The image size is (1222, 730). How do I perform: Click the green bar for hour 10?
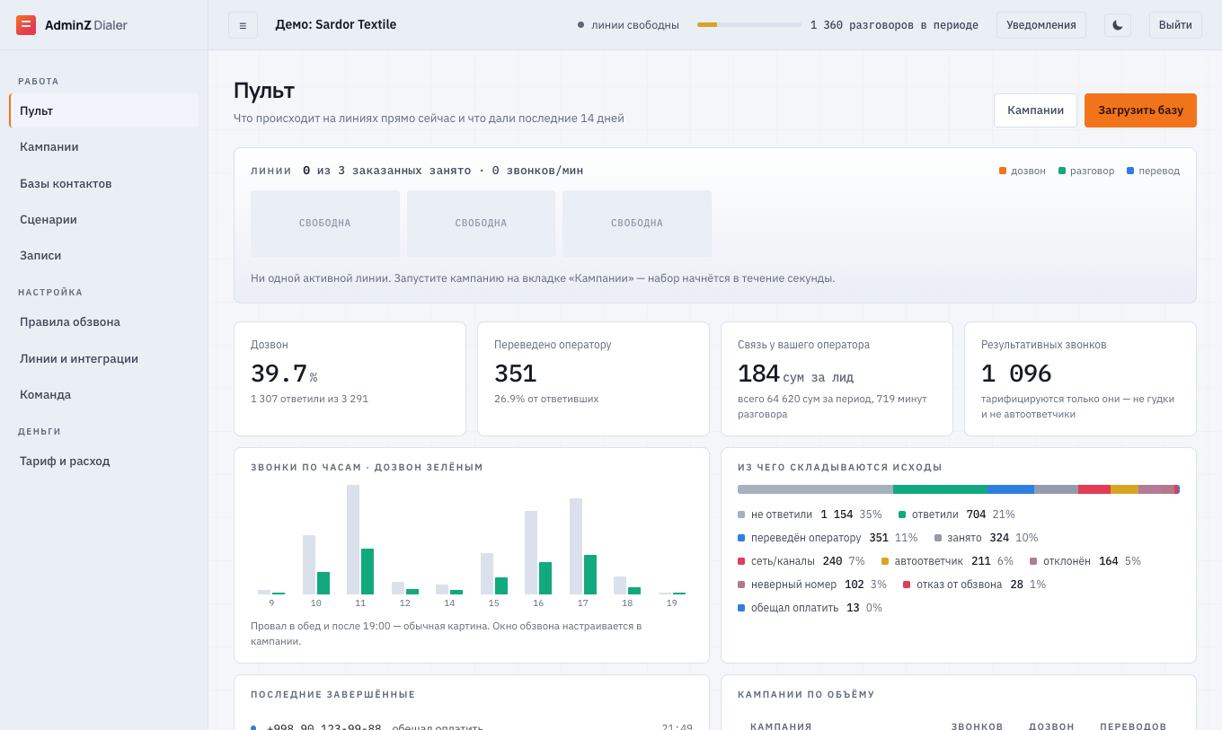[x=323, y=583]
